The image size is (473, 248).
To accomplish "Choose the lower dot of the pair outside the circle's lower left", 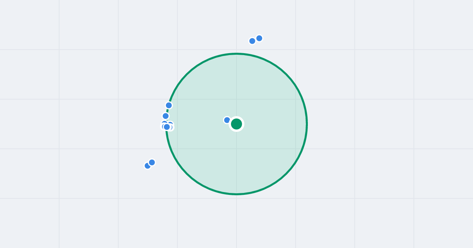I will click(x=147, y=166).
